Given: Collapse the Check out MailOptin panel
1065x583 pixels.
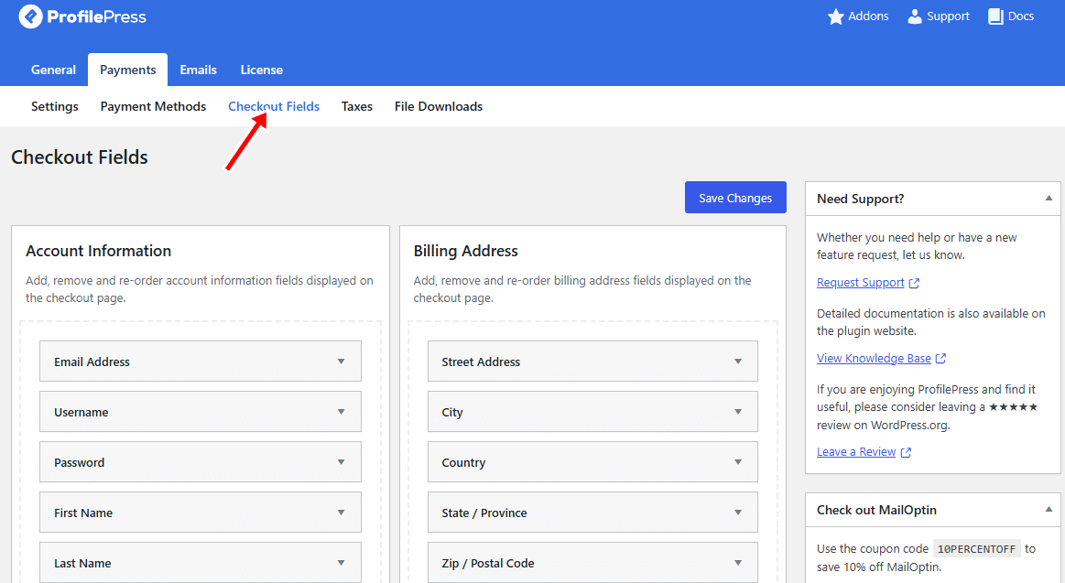Looking at the screenshot, I should tap(1048, 510).
